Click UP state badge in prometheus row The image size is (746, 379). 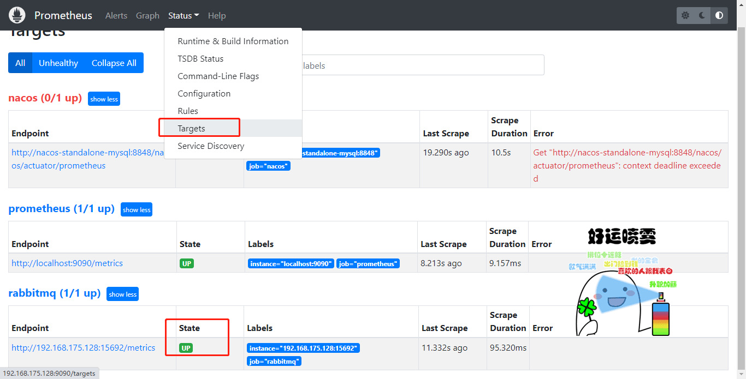(187, 263)
